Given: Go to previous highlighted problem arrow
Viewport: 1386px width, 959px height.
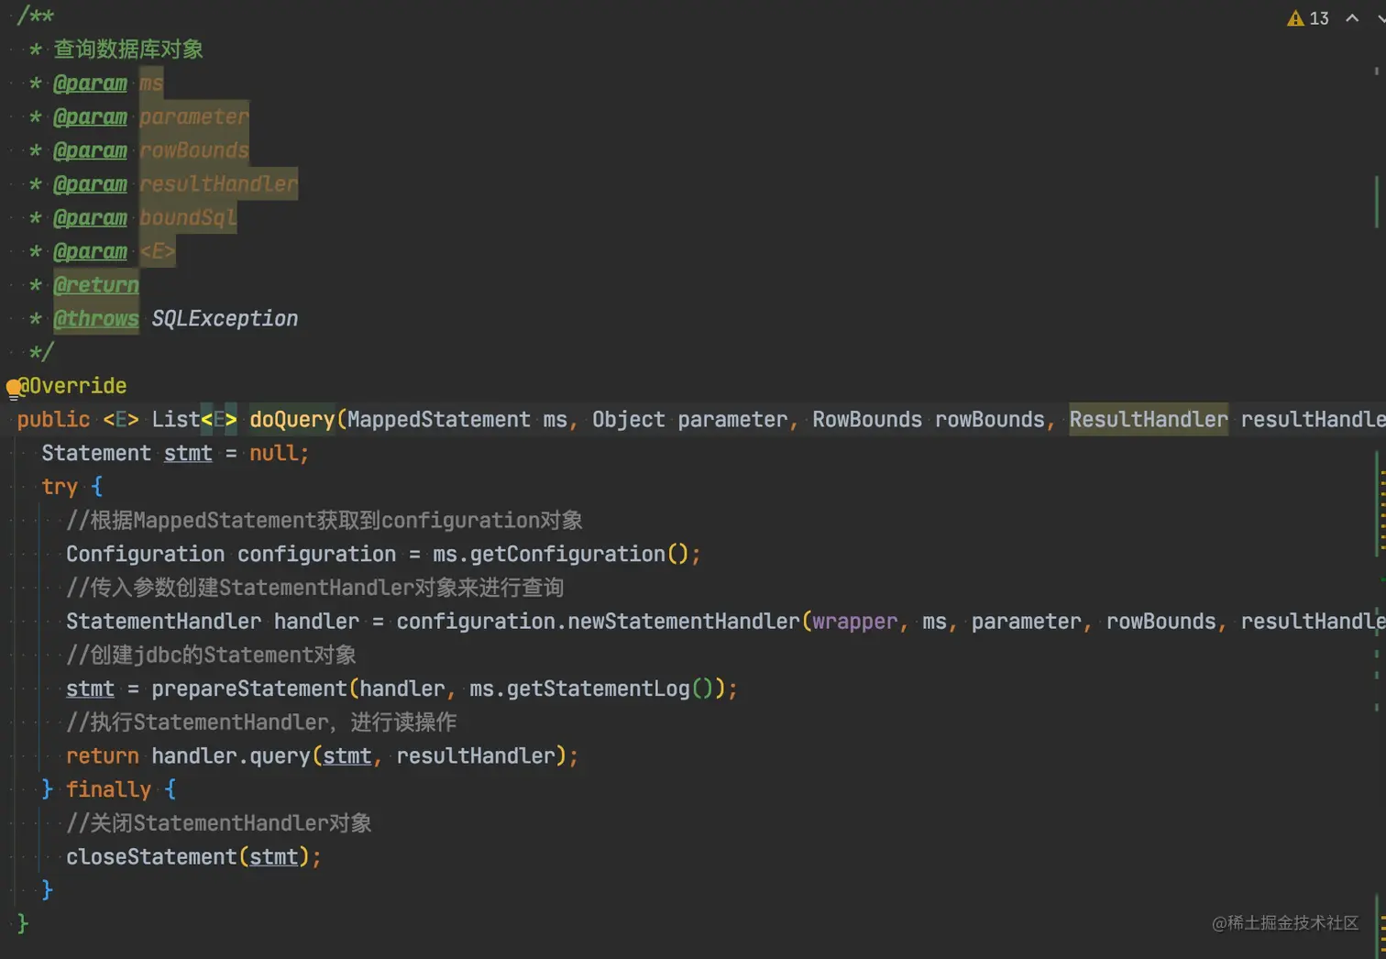Looking at the screenshot, I should tap(1352, 18).
